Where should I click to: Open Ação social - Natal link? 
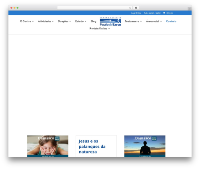pos(152,13)
